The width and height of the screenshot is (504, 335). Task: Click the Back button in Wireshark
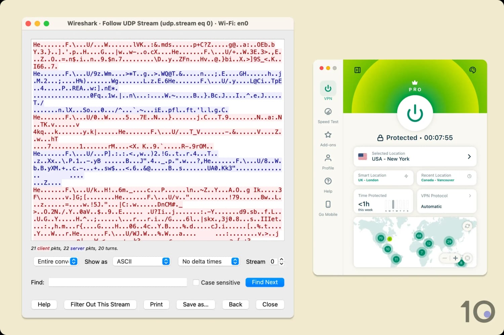pos(236,304)
